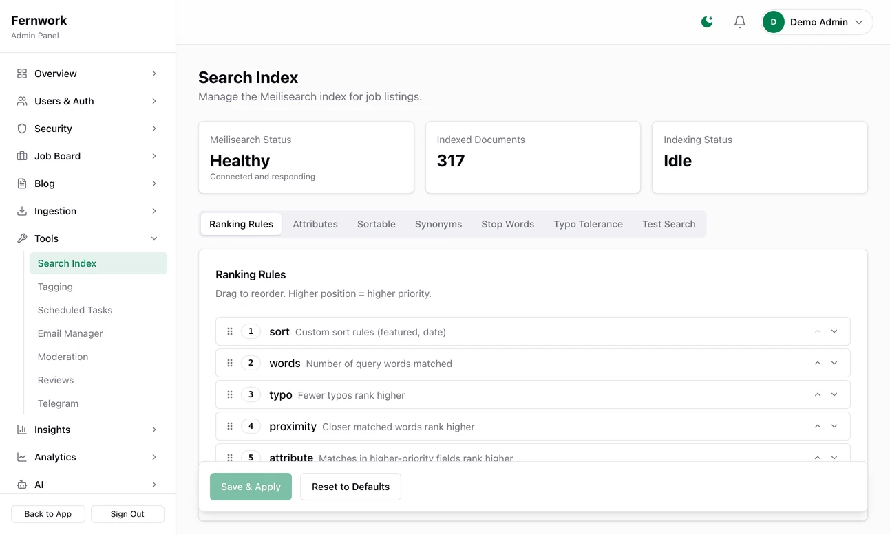Click the Sign Out button
This screenshot has height=534, width=890.
[127, 514]
